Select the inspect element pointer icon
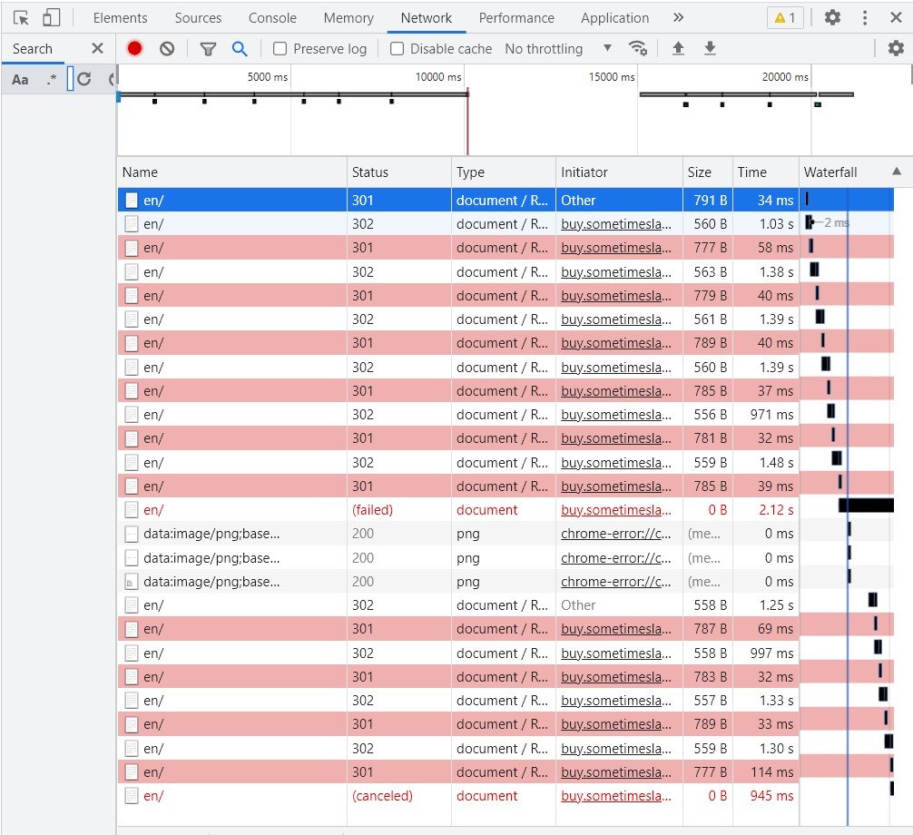The width and height of the screenshot is (913, 835). click(x=22, y=17)
